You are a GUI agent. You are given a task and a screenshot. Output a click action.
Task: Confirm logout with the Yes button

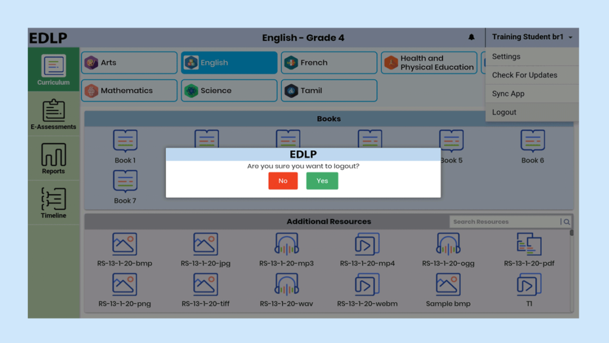[322, 180]
